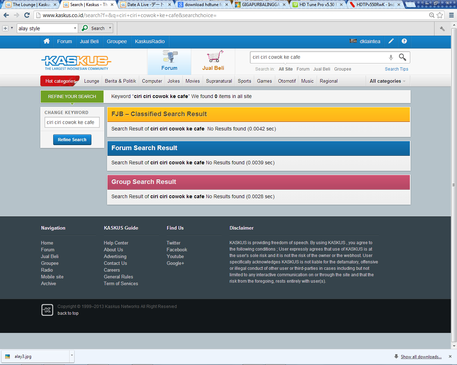
Task: Set Search in to All Site
Action: coord(286,69)
